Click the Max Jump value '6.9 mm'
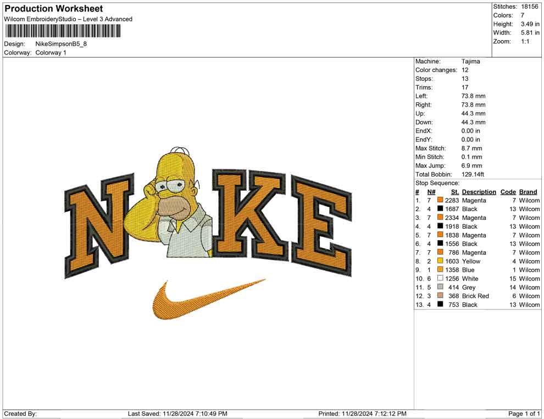544x419 pixels. 472,166
